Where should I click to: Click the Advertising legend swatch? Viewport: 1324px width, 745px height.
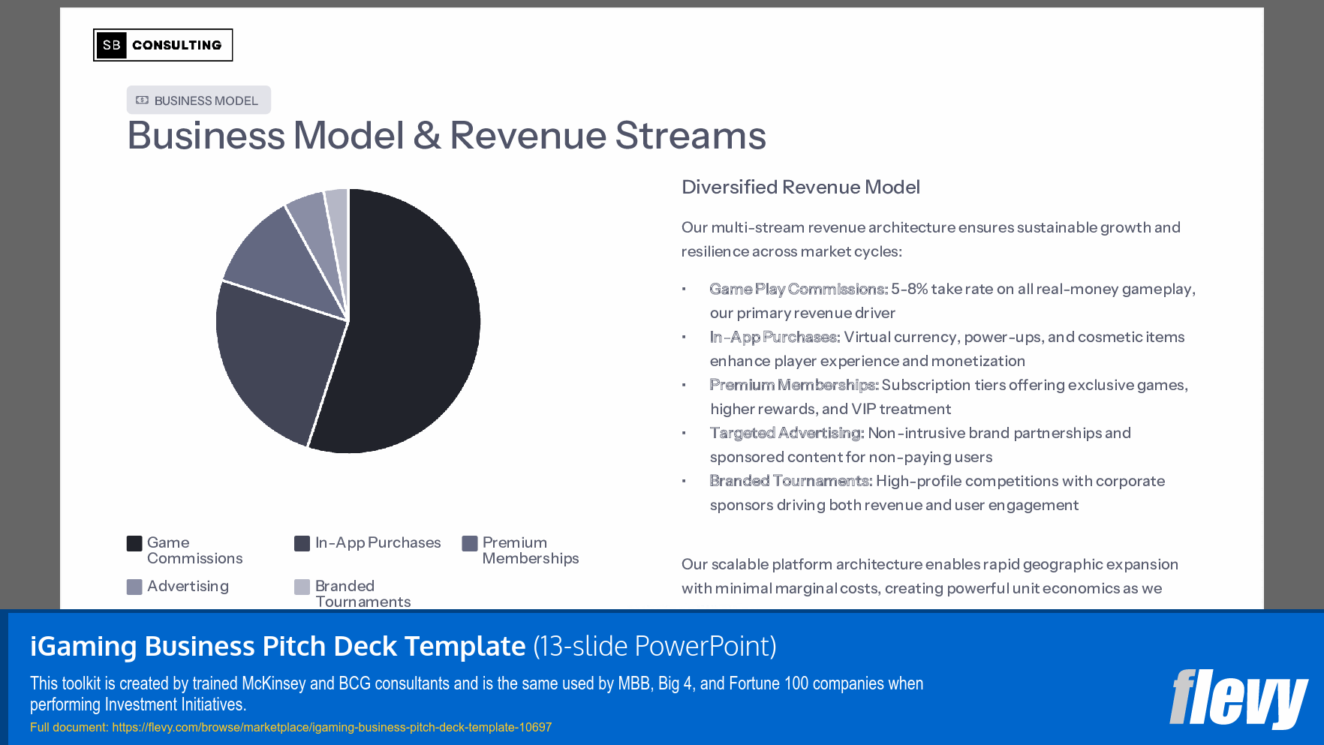pyautogui.click(x=134, y=586)
